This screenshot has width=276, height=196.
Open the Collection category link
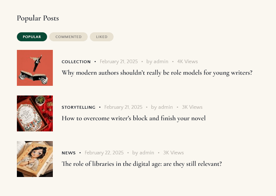[76, 62]
